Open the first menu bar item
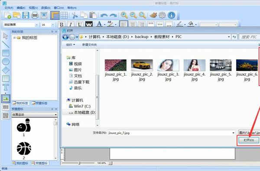 click(9, 8)
